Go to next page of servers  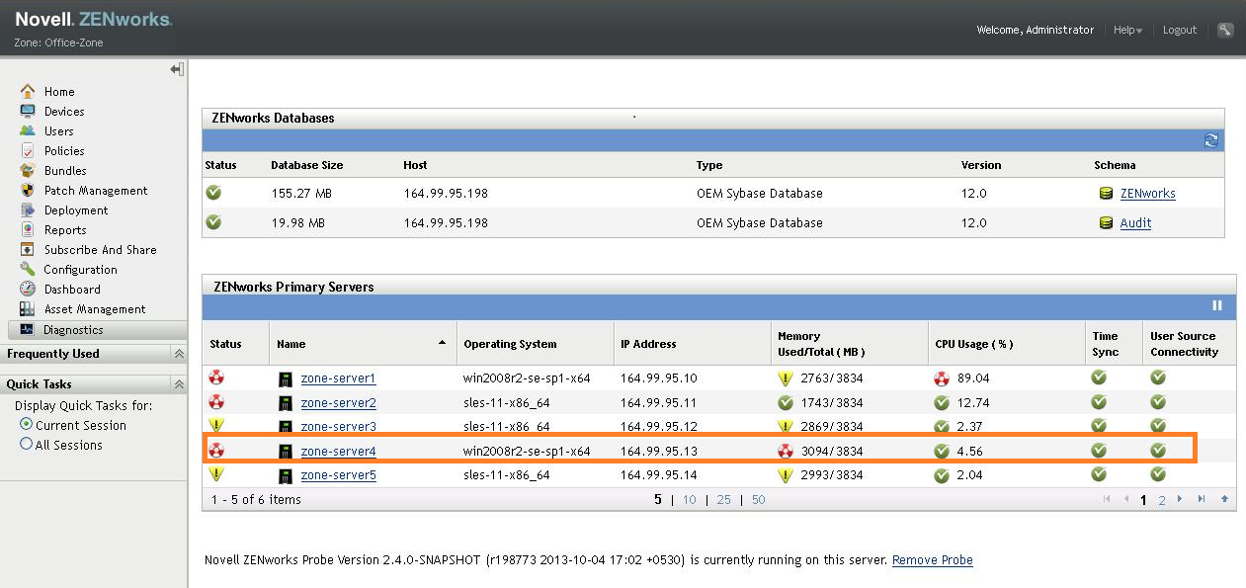point(1180,499)
